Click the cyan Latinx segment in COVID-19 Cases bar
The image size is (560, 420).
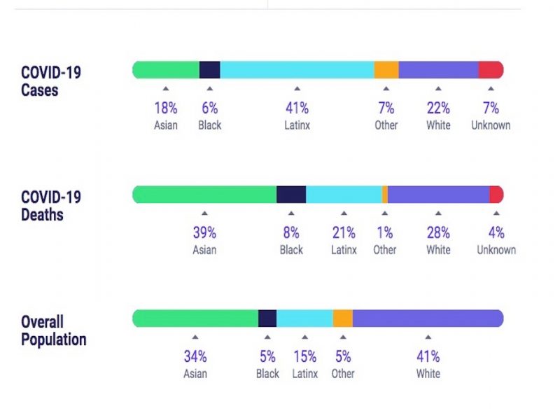click(x=297, y=69)
